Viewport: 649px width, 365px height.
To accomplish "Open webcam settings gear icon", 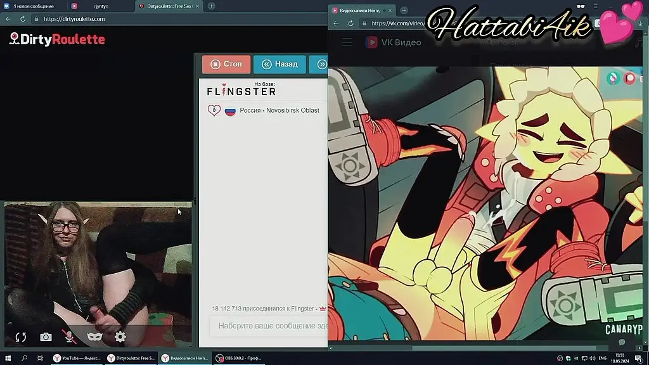I will pos(120,337).
